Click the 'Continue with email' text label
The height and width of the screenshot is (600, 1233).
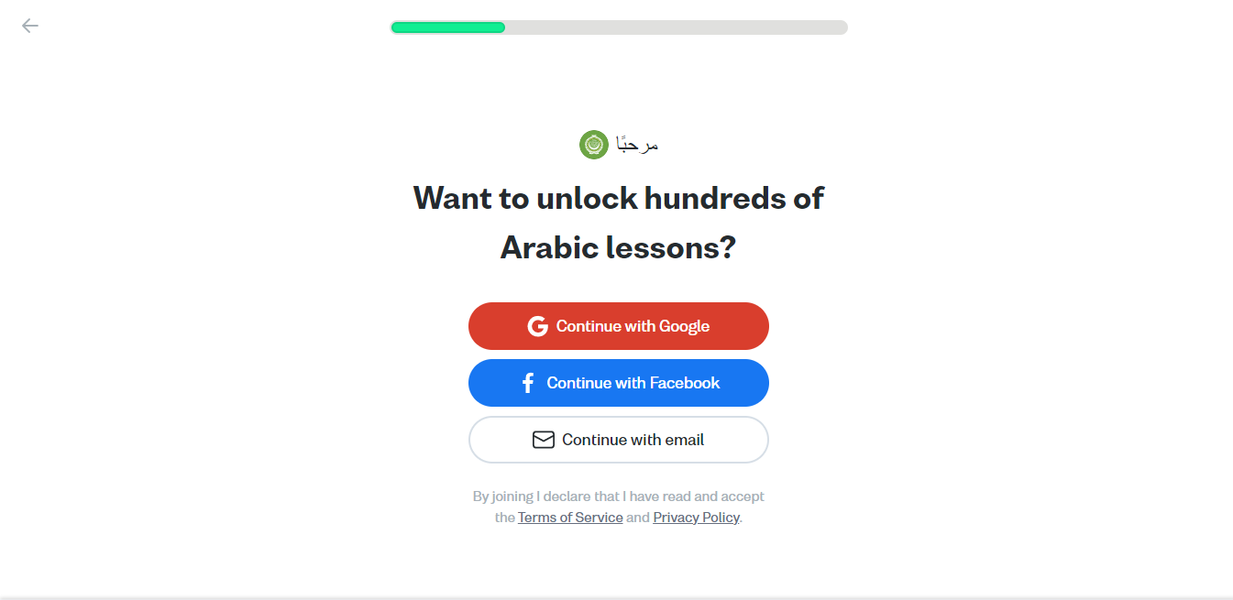point(633,440)
